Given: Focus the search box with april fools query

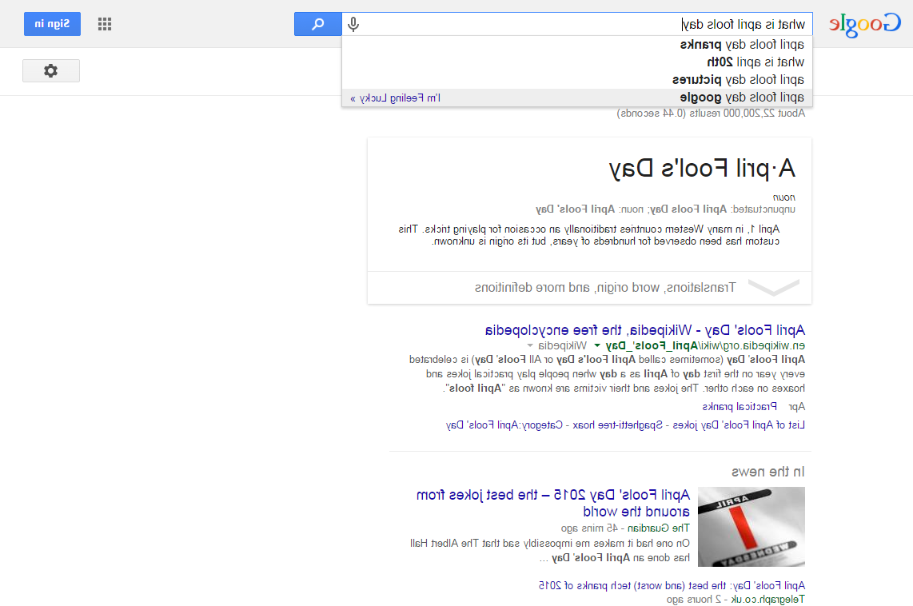Looking at the screenshot, I should [x=577, y=25].
